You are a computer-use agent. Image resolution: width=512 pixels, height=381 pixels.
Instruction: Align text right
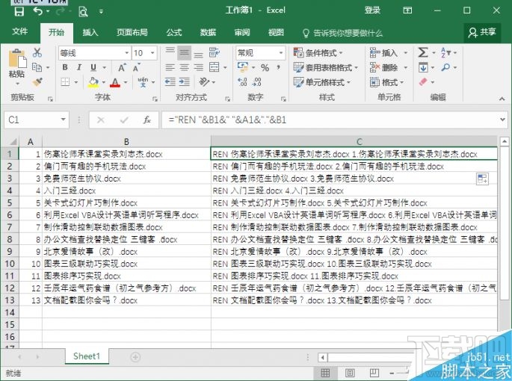[x=199, y=67]
